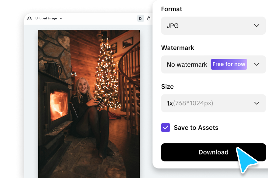The image size is (268, 178).
Task: Click the fireplace photo on canvas
Action: coord(89,104)
